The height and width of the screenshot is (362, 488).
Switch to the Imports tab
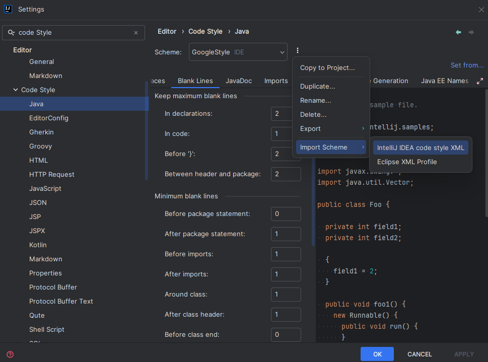point(276,81)
